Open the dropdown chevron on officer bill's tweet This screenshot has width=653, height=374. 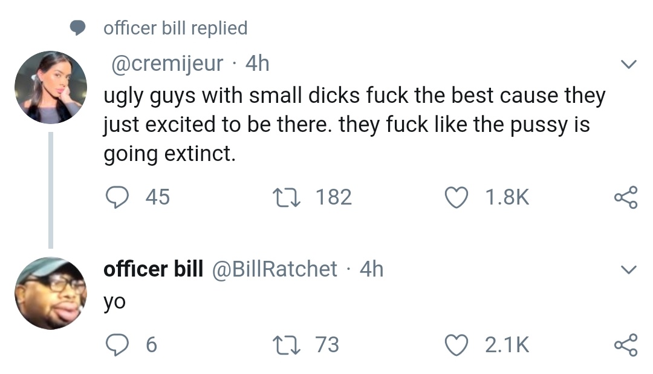coord(629,269)
